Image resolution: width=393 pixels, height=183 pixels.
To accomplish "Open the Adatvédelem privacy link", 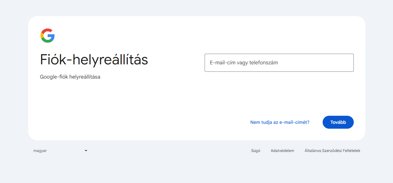I will coord(282,151).
